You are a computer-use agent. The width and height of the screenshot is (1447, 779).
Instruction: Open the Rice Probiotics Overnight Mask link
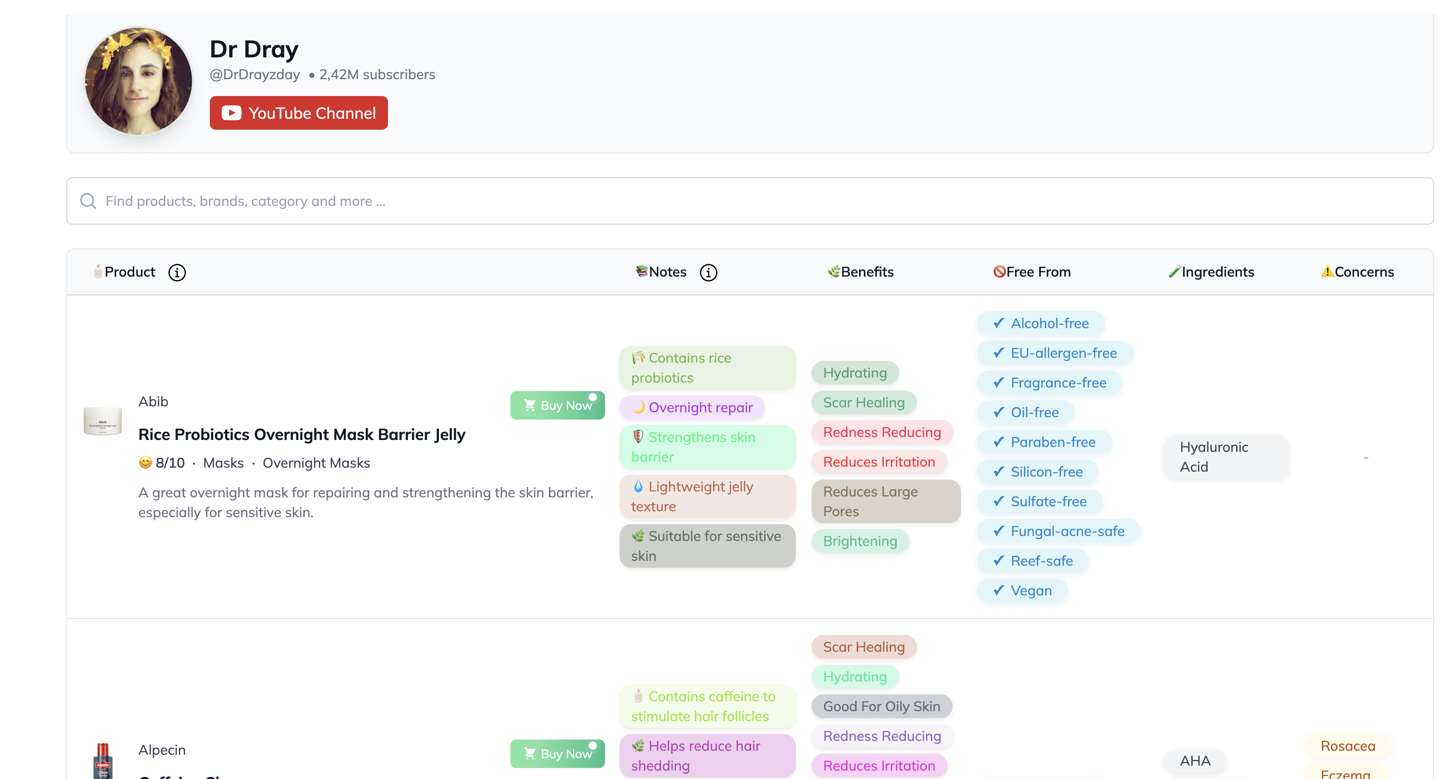[302, 434]
